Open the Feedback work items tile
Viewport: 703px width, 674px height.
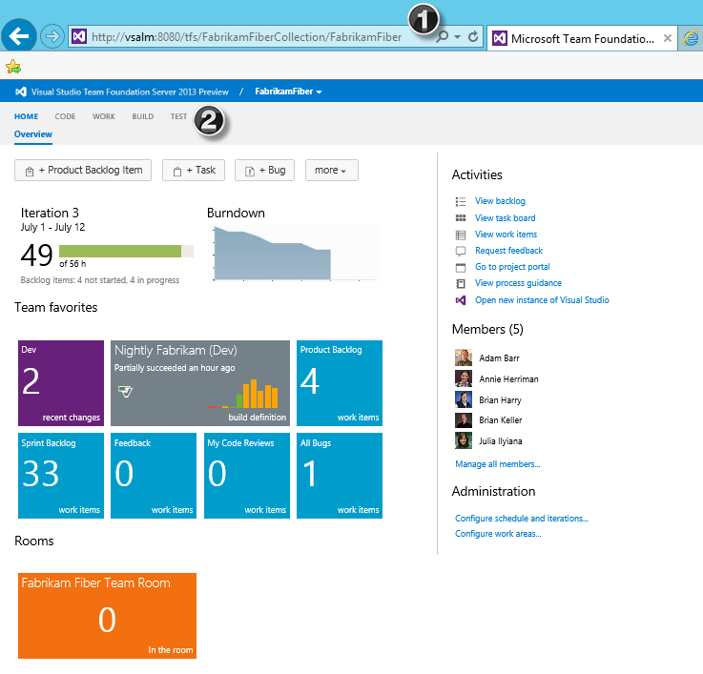pyautogui.click(x=154, y=476)
